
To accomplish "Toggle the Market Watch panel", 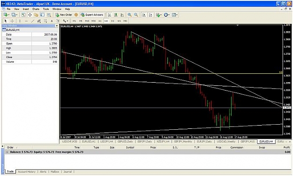I will 23,14.
